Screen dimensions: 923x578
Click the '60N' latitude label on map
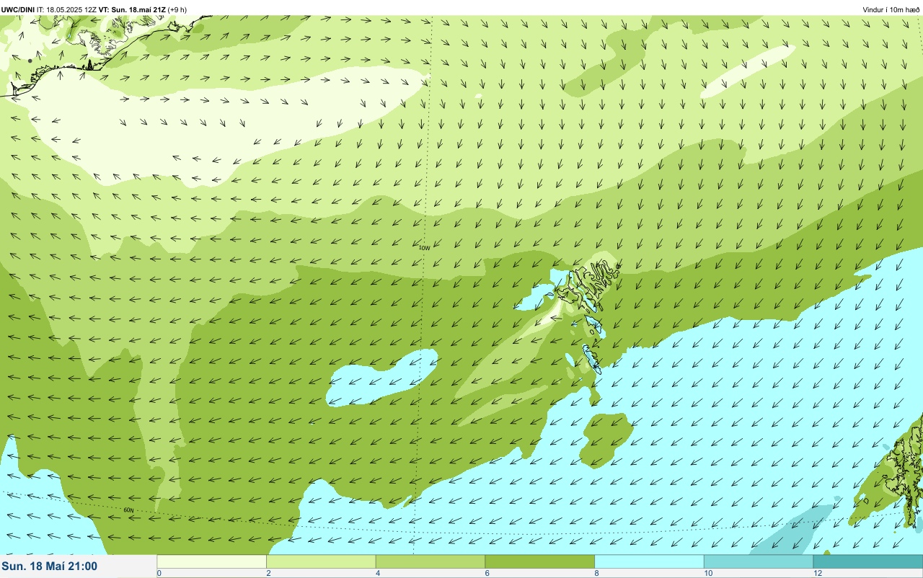tap(128, 510)
